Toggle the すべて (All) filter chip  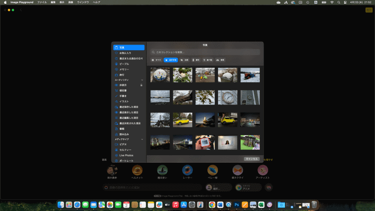coord(157,60)
